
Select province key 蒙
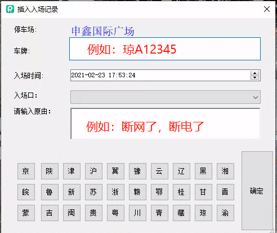pyautogui.click(x=26, y=213)
